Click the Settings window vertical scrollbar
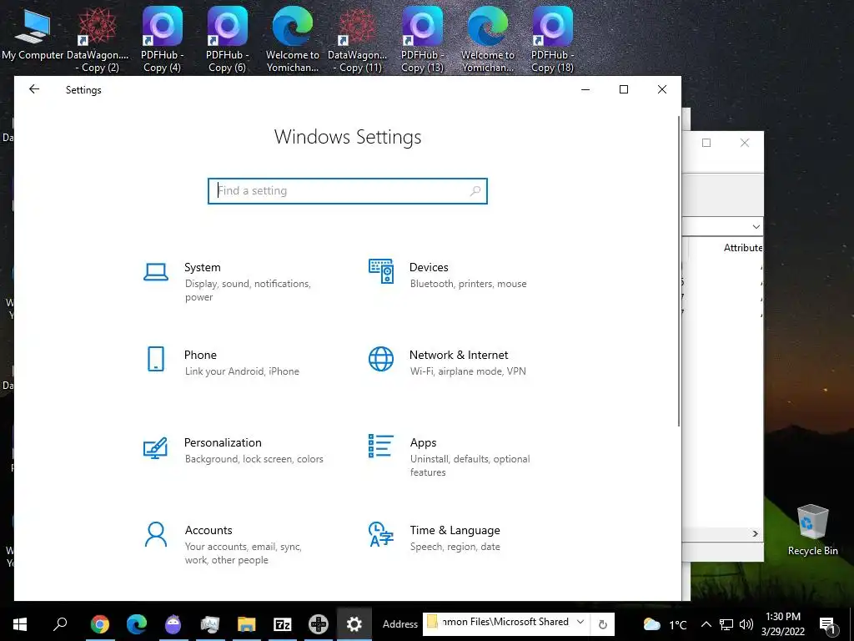This screenshot has width=854, height=641. 679,271
